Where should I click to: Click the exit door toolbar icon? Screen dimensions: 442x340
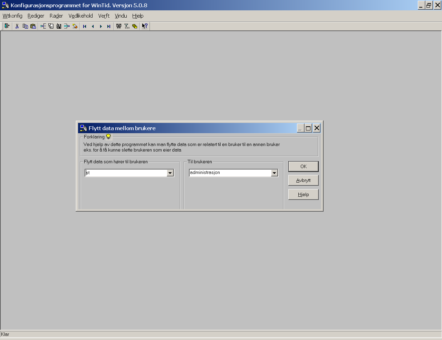click(x=7, y=26)
